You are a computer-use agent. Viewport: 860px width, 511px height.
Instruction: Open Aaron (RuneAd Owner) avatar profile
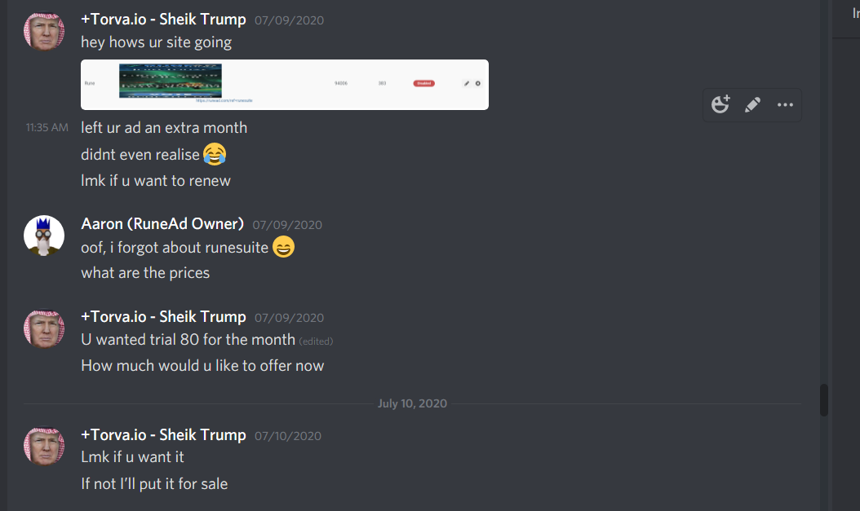44,236
